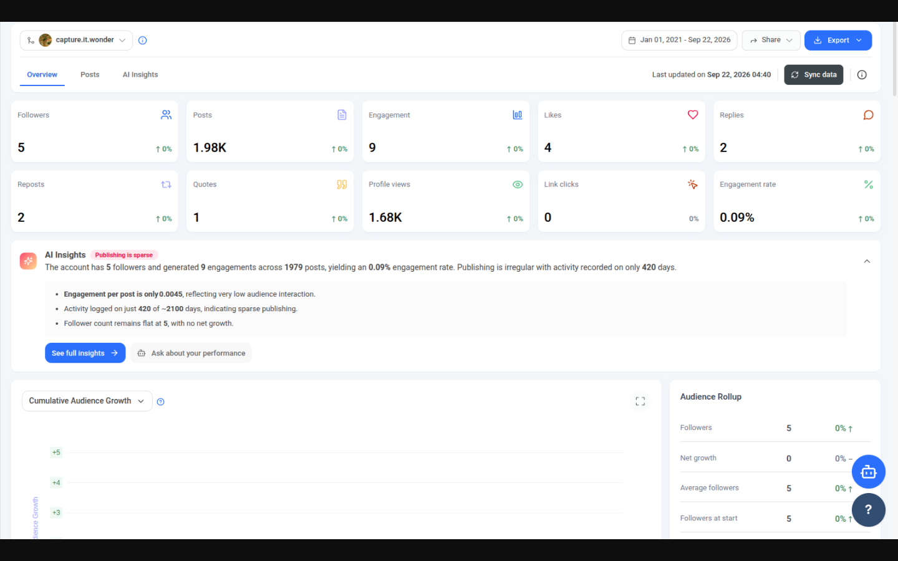Screen dimensions: 898x561
Task: Open the Share dropdown menu
Action: point(771,41)
